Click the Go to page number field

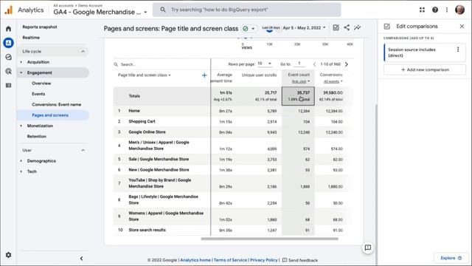click(299, 64)
